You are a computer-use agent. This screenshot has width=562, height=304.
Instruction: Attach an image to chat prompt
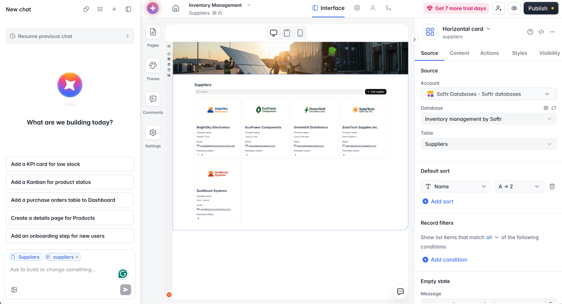click(x=14, y=290)
